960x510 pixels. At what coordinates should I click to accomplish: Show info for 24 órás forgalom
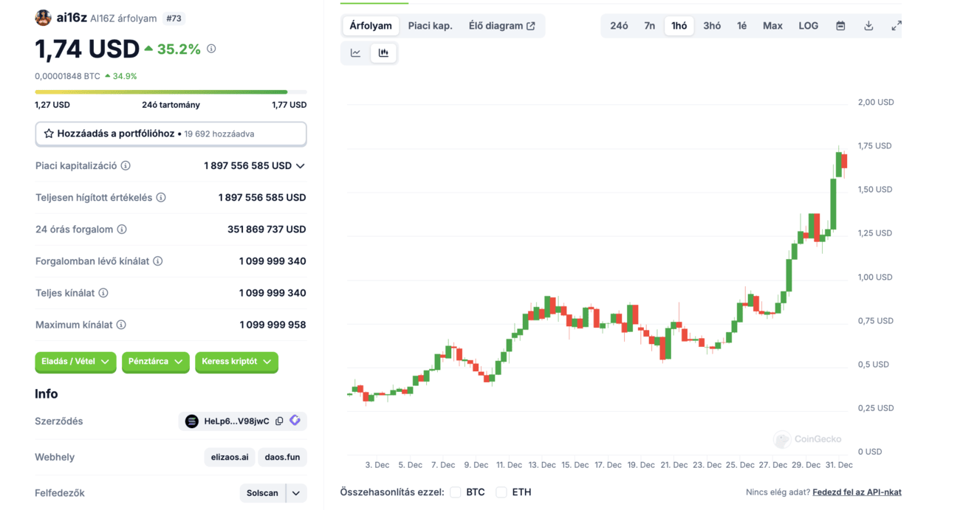point(122,229)
